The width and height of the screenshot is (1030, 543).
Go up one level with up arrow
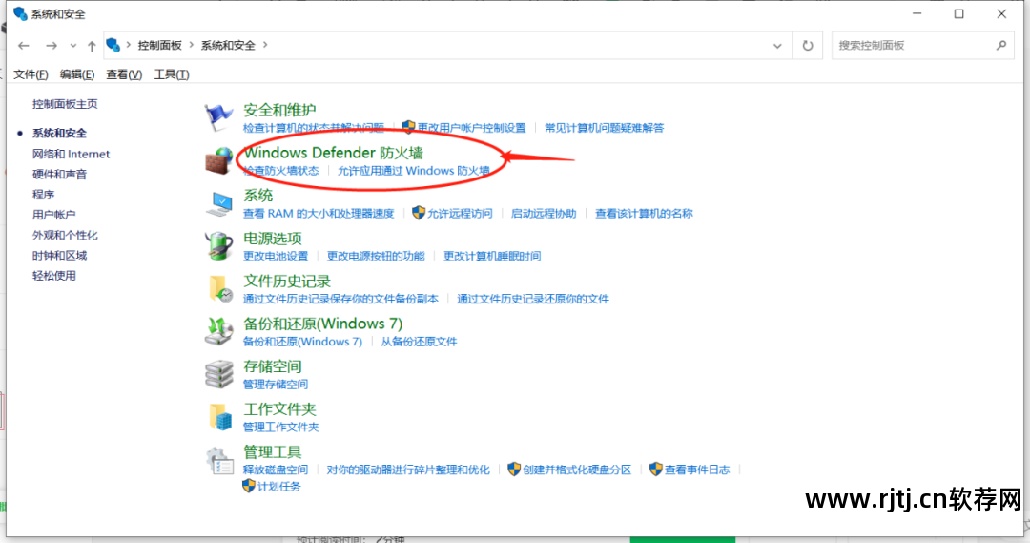tap(92, 46)
